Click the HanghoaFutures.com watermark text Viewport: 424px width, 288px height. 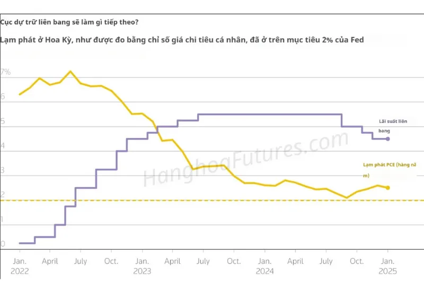click(244, 160)
